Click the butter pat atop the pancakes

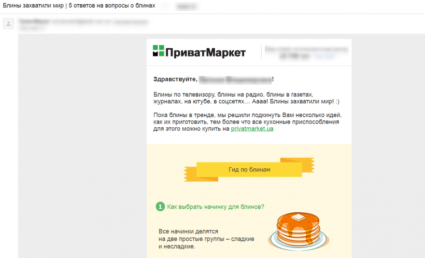pyautogui.click(x=299, y=216)
